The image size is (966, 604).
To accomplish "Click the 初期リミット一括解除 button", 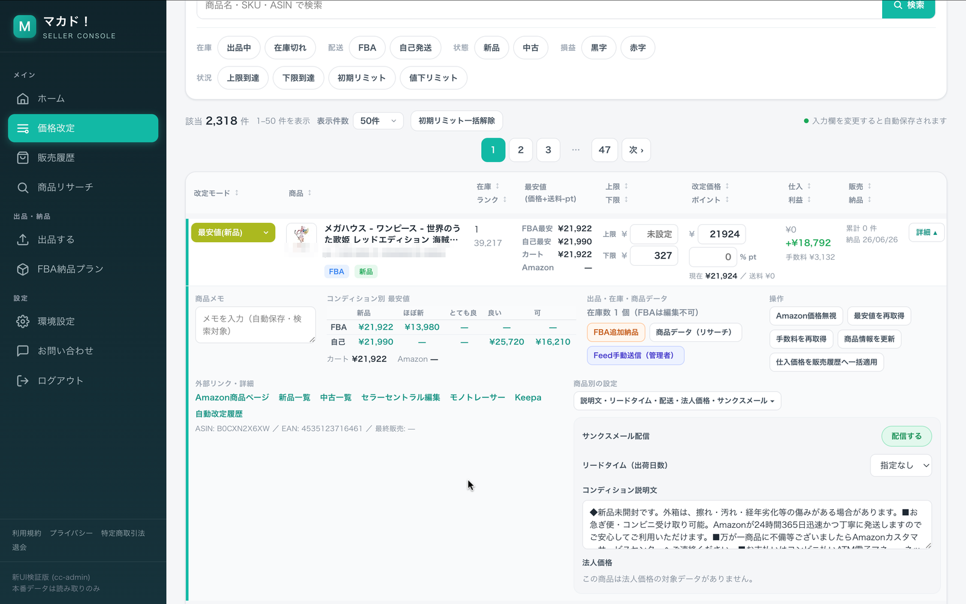I will (x=456, y=121).
